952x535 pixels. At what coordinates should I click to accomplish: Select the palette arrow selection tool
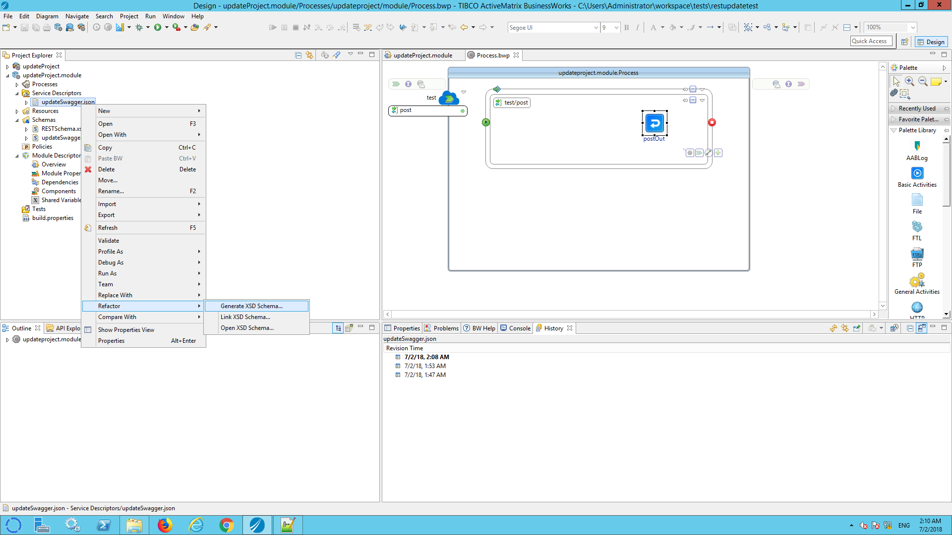coord(896,81)
